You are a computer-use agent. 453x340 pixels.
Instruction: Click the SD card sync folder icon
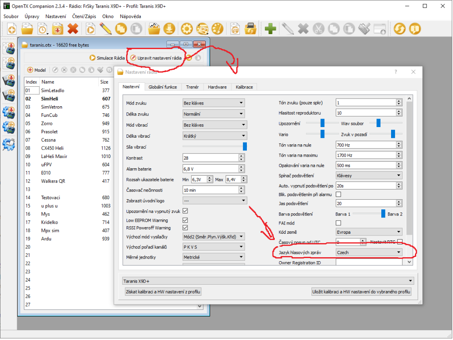coord(251,29)
